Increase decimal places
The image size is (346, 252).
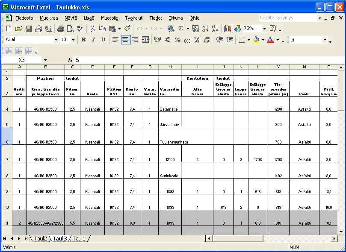click(x=197, y=40)
